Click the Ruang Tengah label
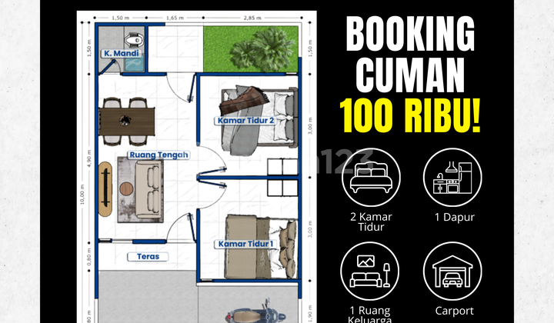The image size is (554, 323). coord(159,155)
